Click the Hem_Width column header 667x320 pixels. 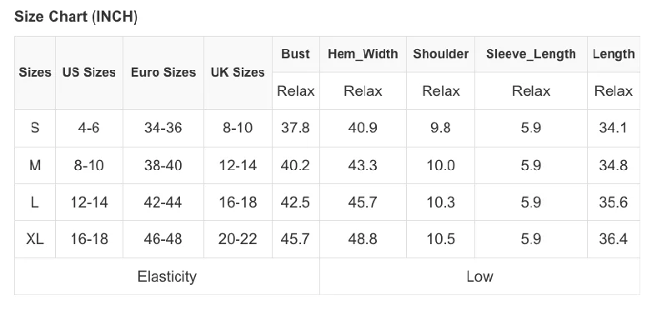(x=363, y=54)
